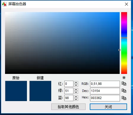Click the 拾取其他颜色 button

coord(68,107)
